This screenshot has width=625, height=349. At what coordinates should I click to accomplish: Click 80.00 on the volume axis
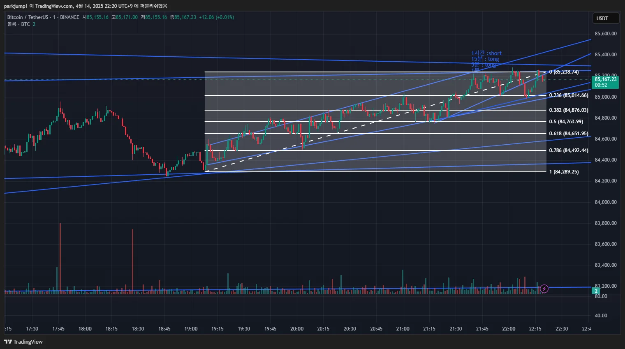tap(601, 296)
